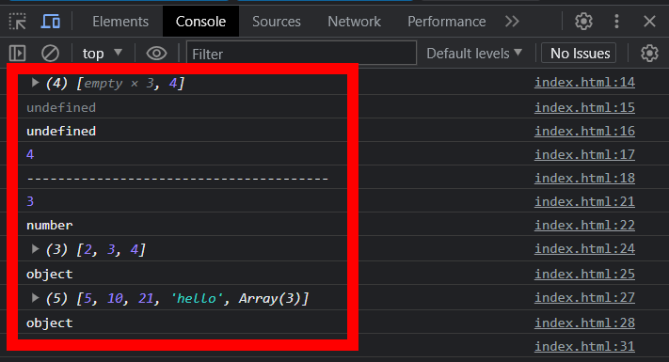
Task: Open source link index.html:24
Action: click(584, 248)
